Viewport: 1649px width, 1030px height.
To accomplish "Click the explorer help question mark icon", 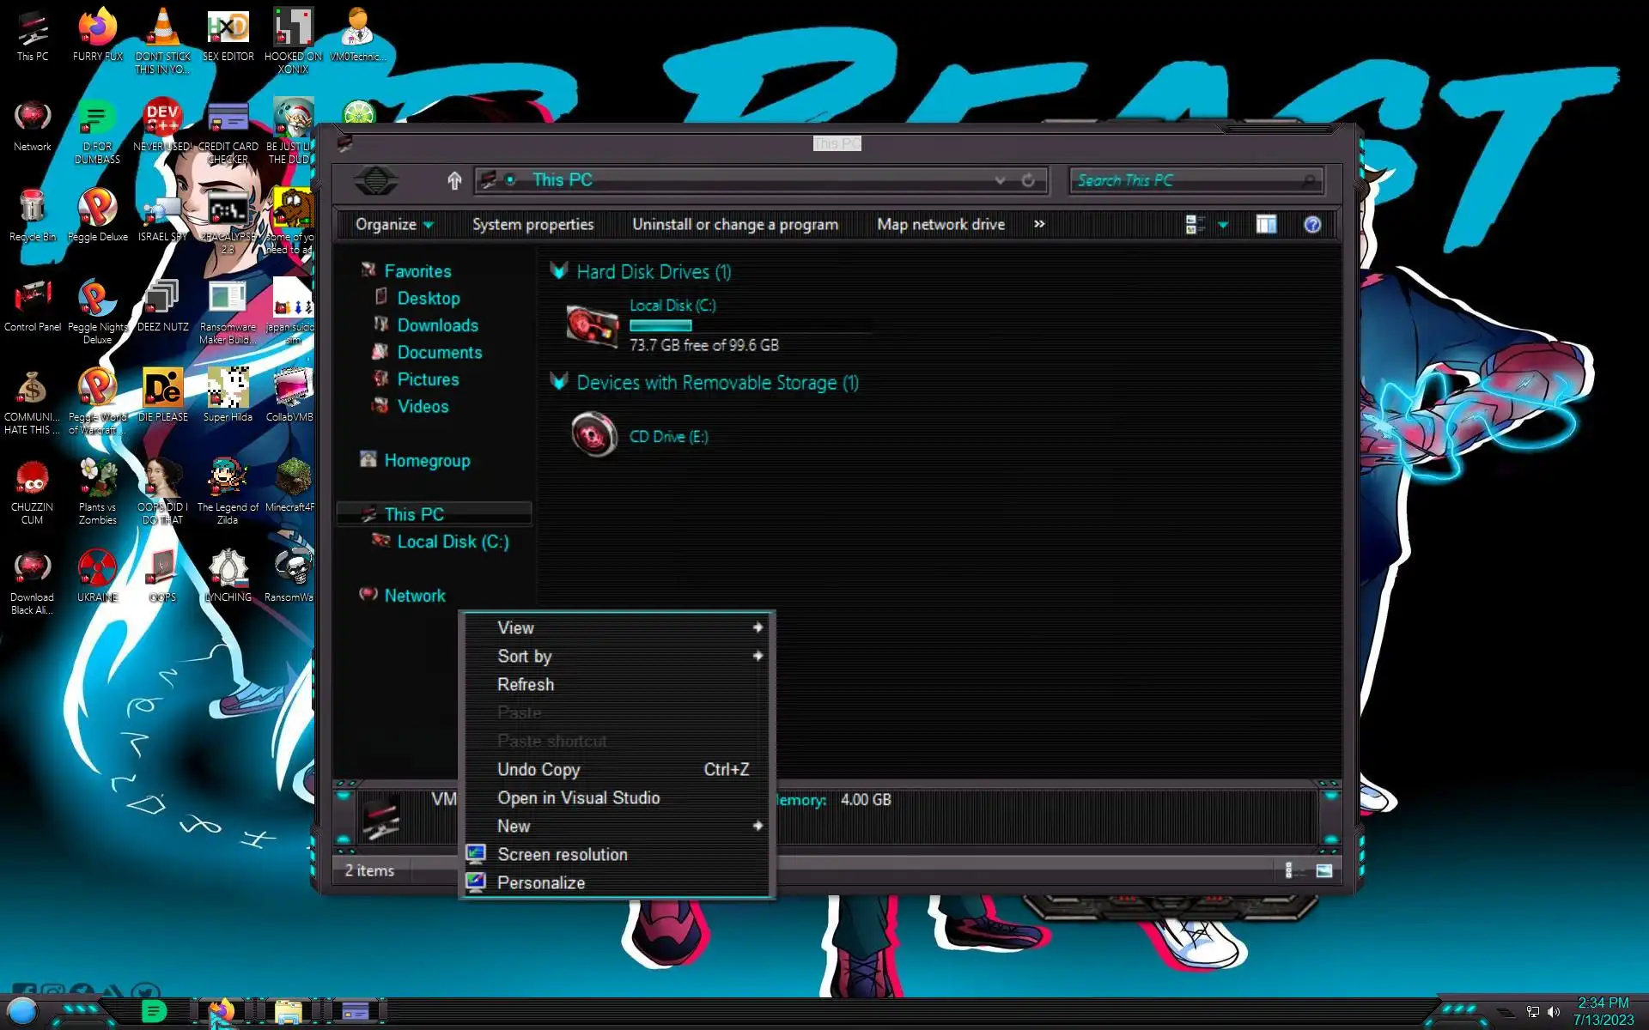I will (x=1311, y=225).
